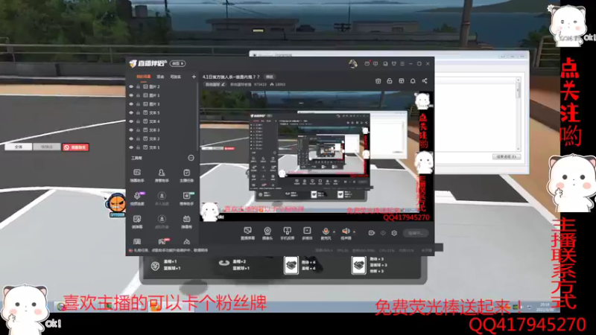Image resolution: width=596 pixels, height=335 pixels.
Task: Open stream settings gear icon
Action: point(394,233)
